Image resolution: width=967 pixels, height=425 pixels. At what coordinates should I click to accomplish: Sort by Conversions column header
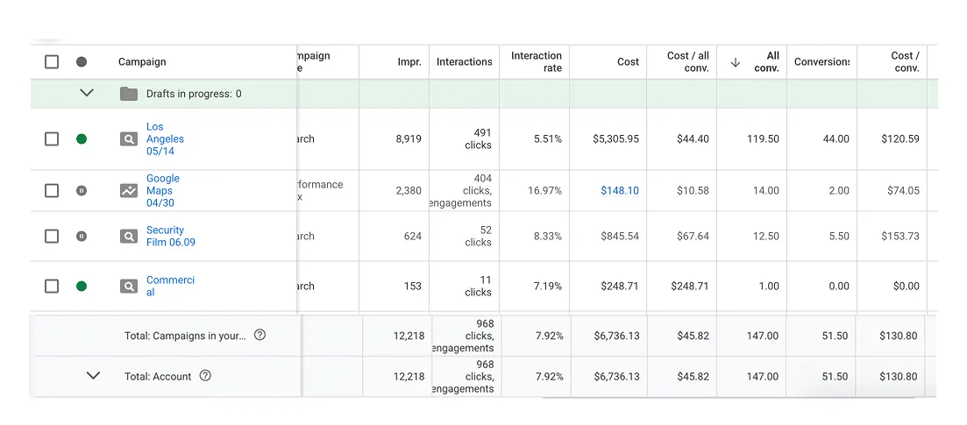click(821, 61)
